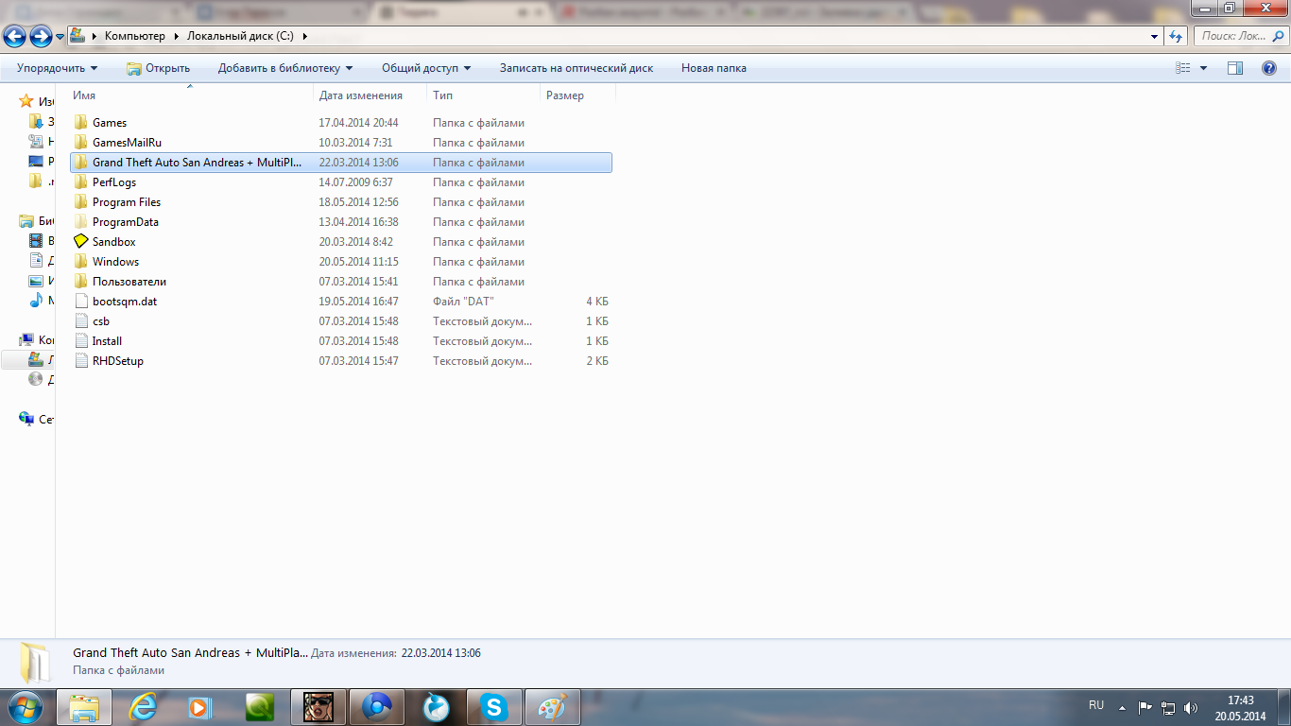Image resolution: width=1291 pixels, height=726 pixels.
Task: Click the Favorites star in the navigation pane
Action: click(26, 101)
